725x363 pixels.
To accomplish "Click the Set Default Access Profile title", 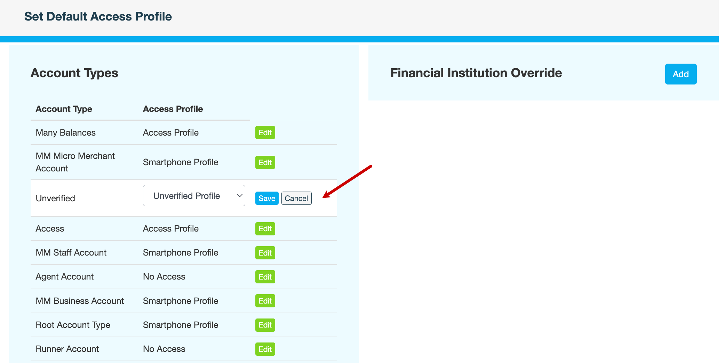I will click(x=98, y=16).
